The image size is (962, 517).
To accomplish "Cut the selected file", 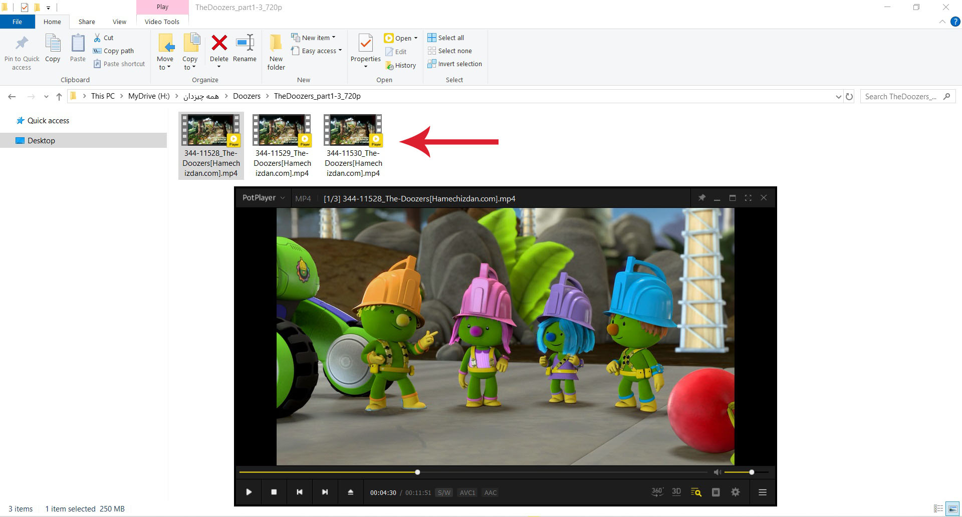I will coord(104,38).
